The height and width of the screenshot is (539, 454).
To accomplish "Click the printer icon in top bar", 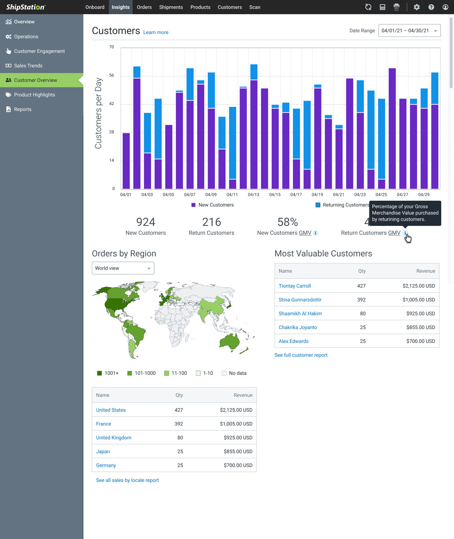I will [x=396, y=7].
